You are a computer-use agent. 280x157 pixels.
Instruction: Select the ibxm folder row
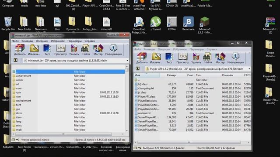[x=68, y=113]
